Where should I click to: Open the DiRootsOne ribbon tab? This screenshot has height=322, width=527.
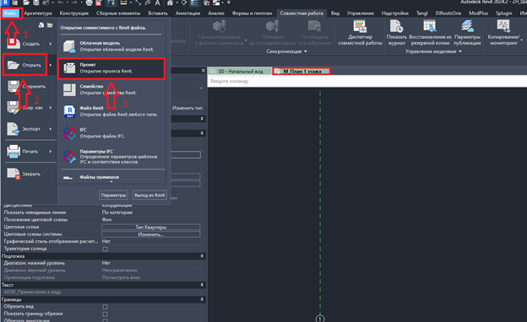(x=448, y=13)
